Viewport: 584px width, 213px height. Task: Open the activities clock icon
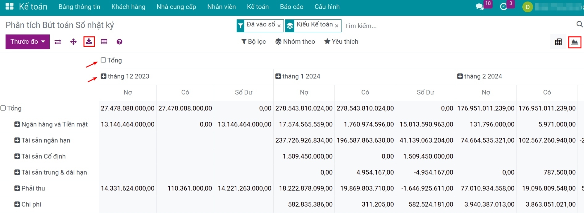point(503,7)
